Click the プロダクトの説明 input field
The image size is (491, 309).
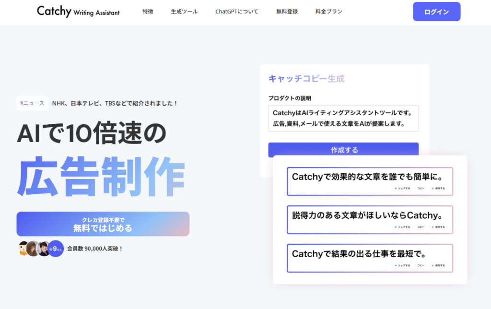343,118
